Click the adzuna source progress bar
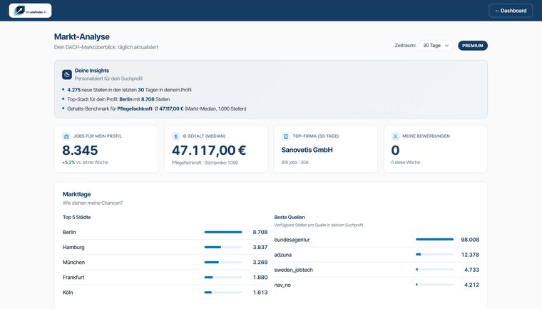Image resolution: width=542 pixels, height=309 pixels. tap(434, 254)
